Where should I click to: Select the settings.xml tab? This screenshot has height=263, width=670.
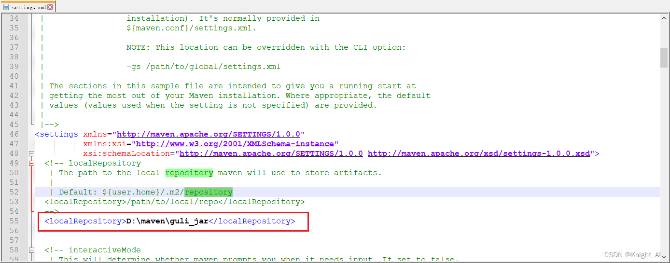click(x=28, y=7)
